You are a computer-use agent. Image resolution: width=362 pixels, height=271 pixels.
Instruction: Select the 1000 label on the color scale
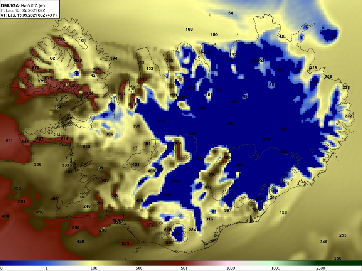(x=230, y=268)
